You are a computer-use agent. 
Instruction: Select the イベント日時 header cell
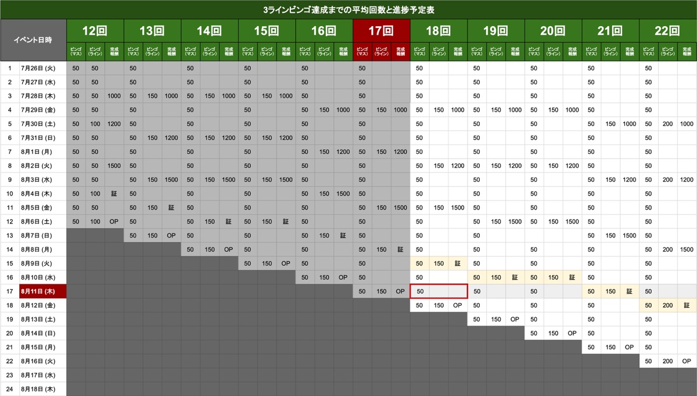[33, 40]
